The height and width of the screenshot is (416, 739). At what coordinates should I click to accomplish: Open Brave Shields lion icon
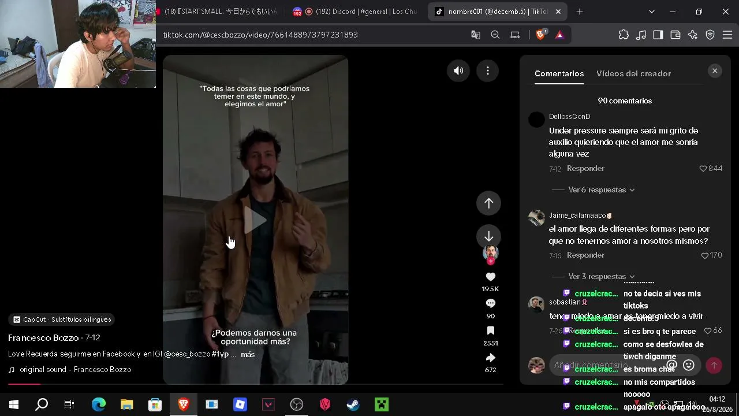(540, 35)
